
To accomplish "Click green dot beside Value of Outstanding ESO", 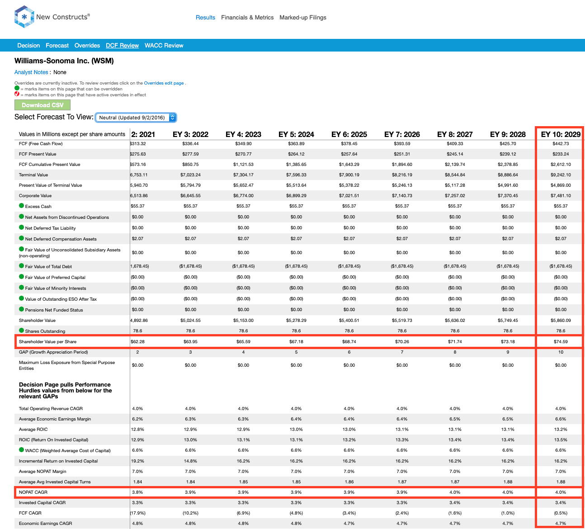I will 21,298.
